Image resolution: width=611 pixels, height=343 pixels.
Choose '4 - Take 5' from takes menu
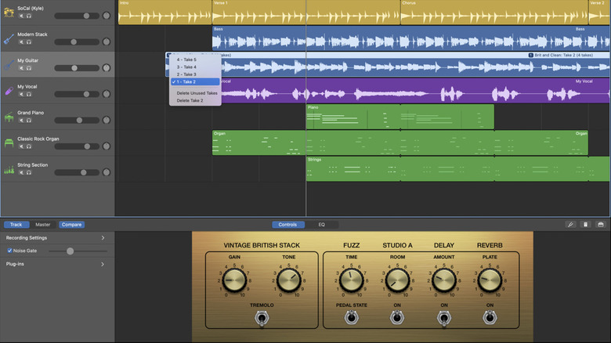(x=186, y=60)
